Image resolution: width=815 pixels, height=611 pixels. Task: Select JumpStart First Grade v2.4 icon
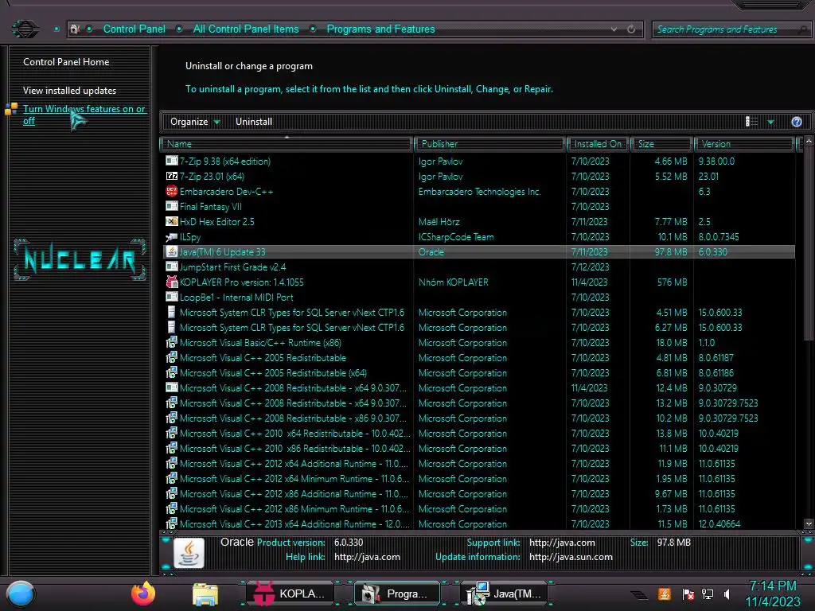172,267
